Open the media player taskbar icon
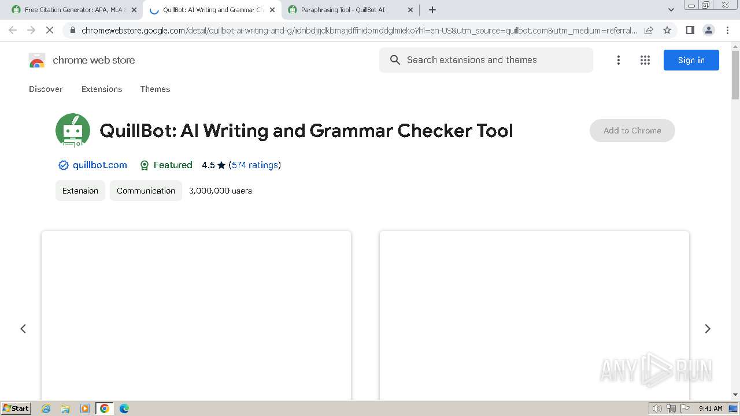 [85, 408]
